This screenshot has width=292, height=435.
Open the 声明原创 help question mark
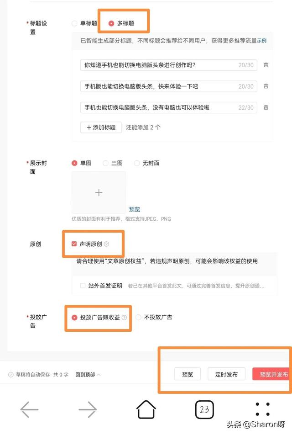click(x=106, y=244)
